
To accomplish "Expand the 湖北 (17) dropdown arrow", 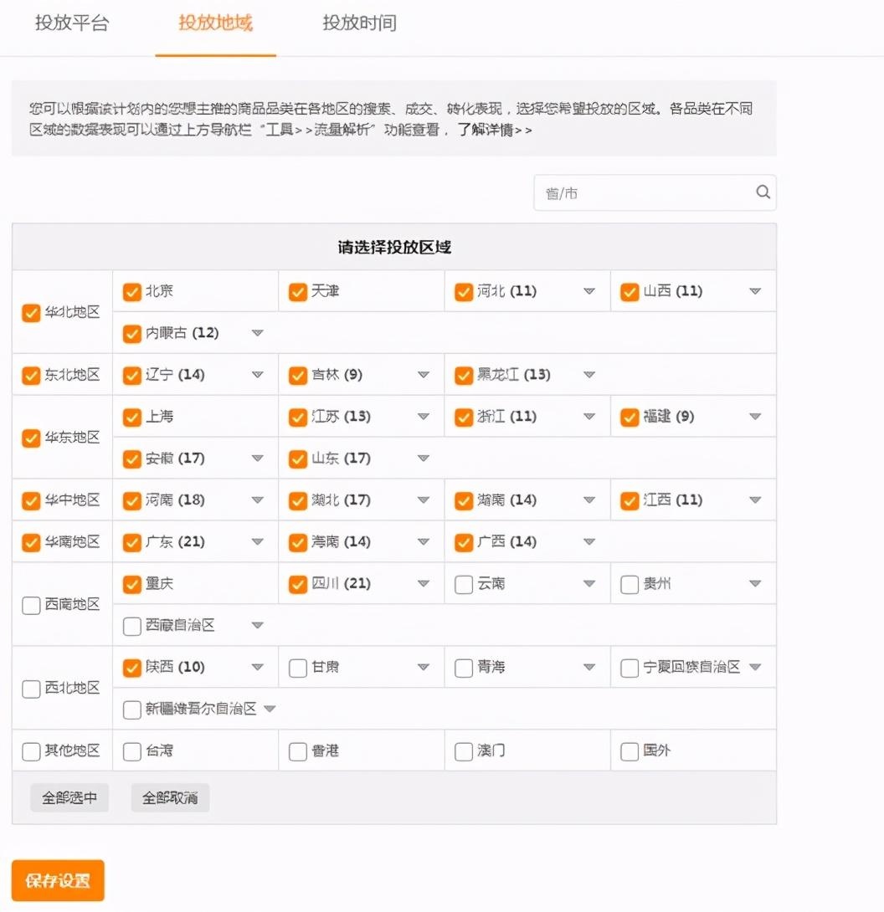I will [424, 500].
